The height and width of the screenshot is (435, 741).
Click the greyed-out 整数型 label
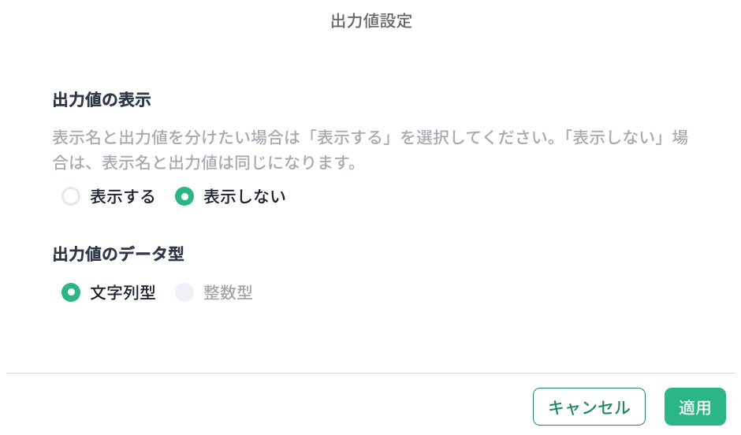click(228, 293)
